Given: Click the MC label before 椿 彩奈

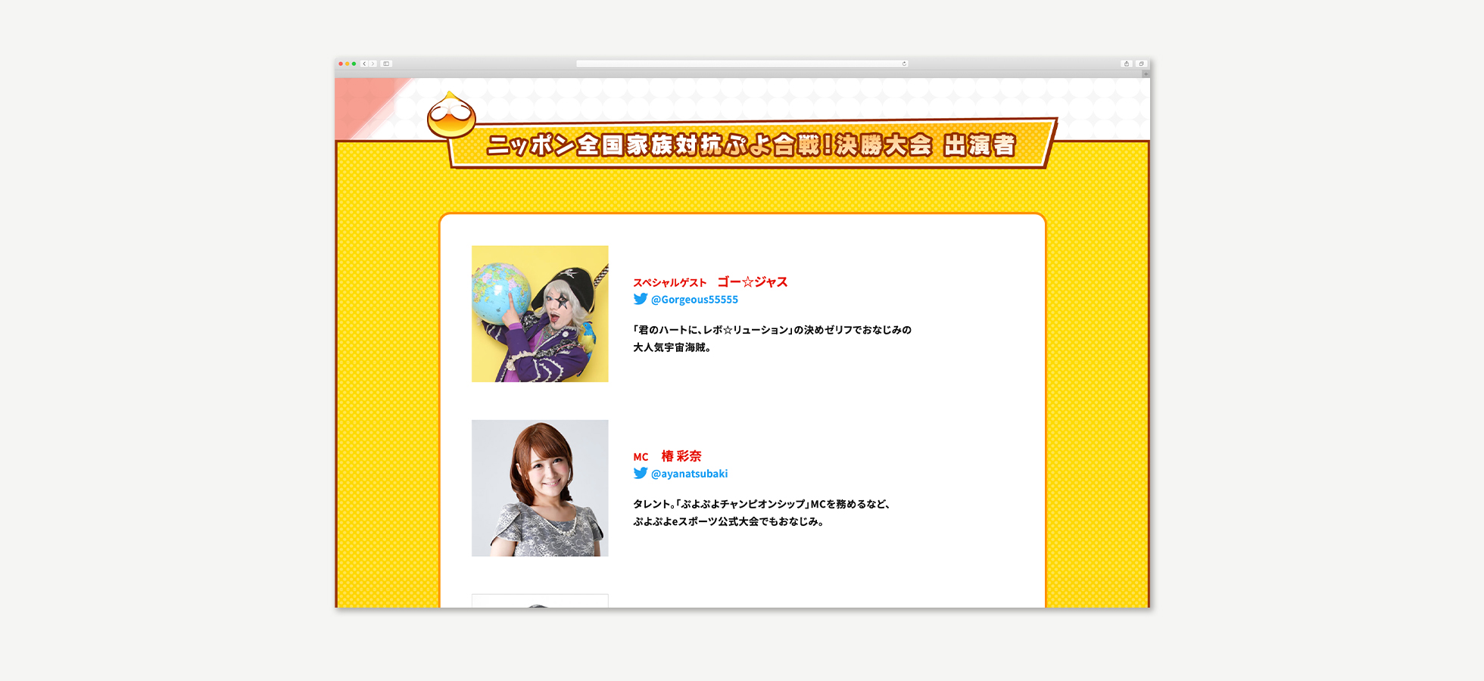Looking at the screenshot, I should [x=641, y=457].
